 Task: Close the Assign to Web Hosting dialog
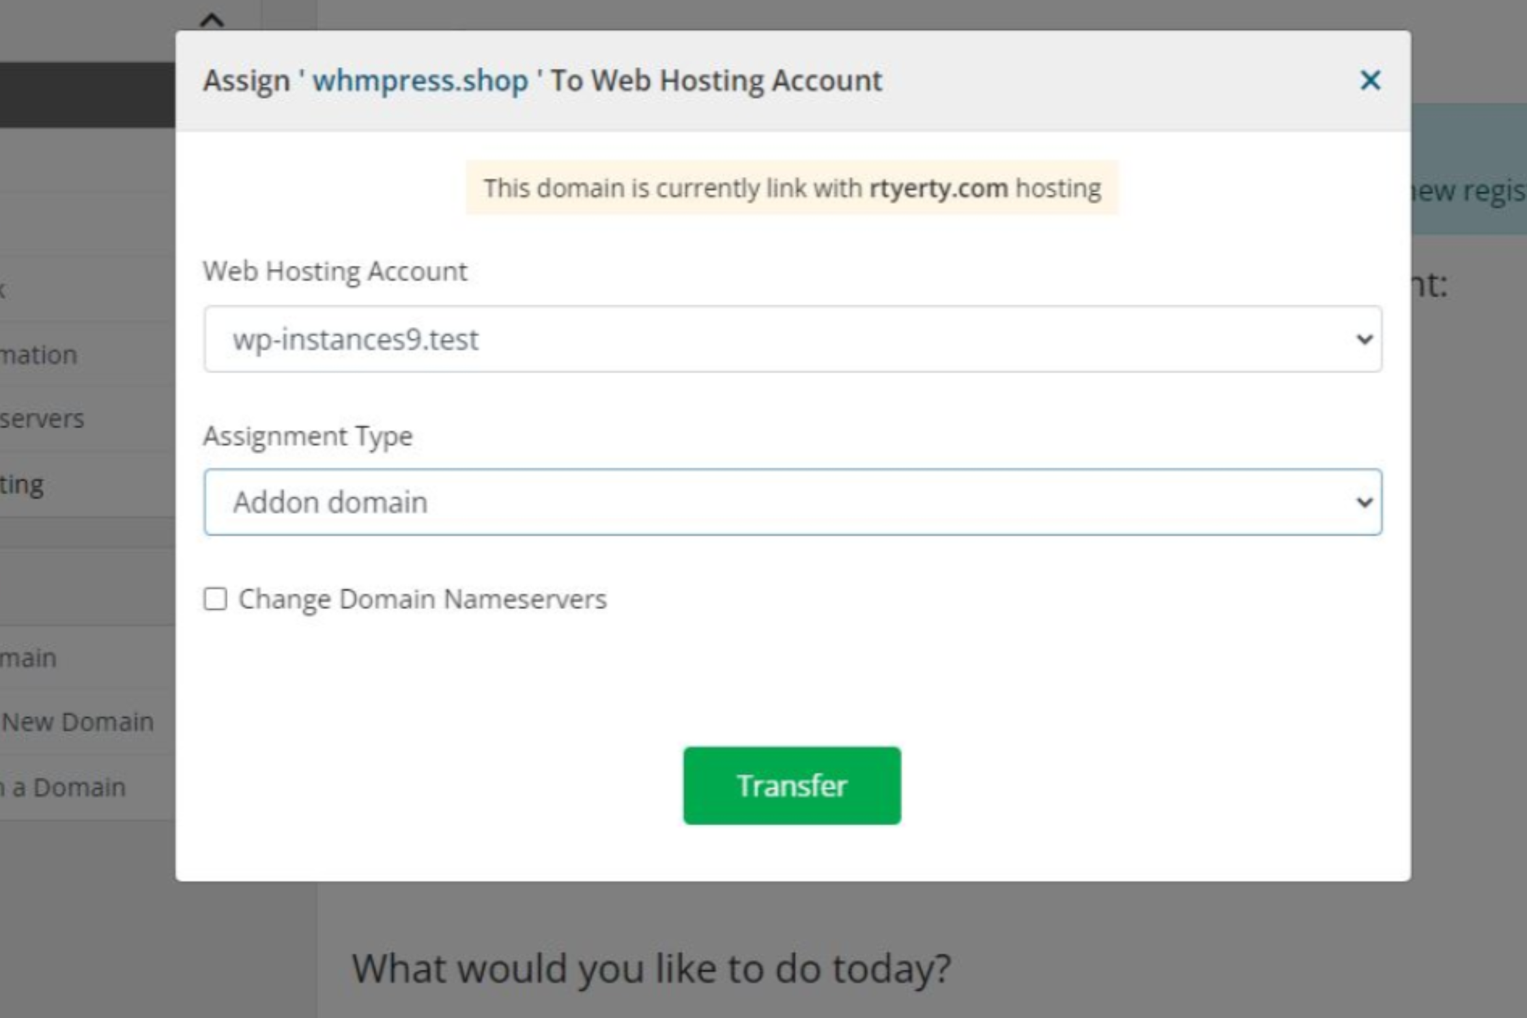pyautogui.click(x=1370, y=81)
